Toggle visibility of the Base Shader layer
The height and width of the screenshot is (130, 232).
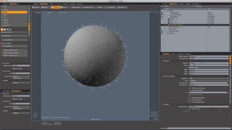pos(162,17)
